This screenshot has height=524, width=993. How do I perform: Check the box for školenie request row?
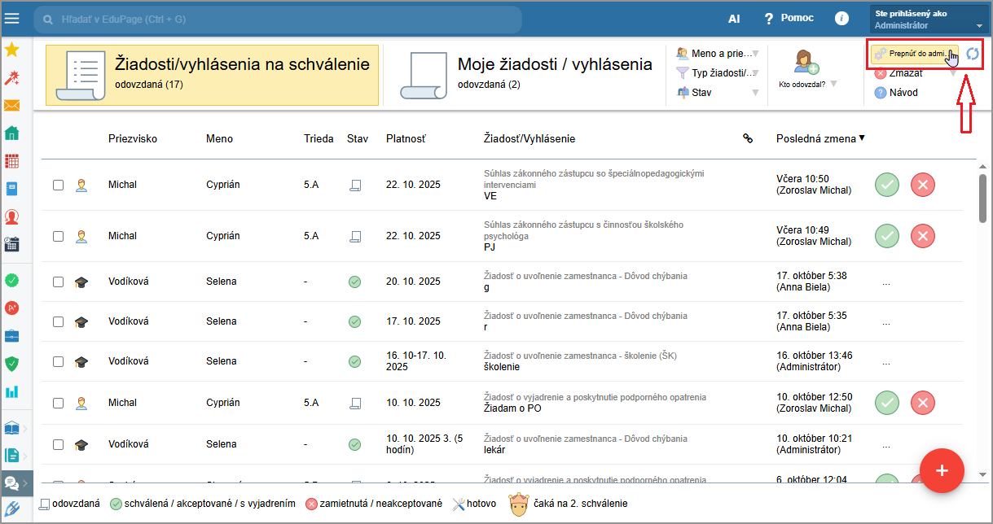pyautogui.click(x=58, y=361)
